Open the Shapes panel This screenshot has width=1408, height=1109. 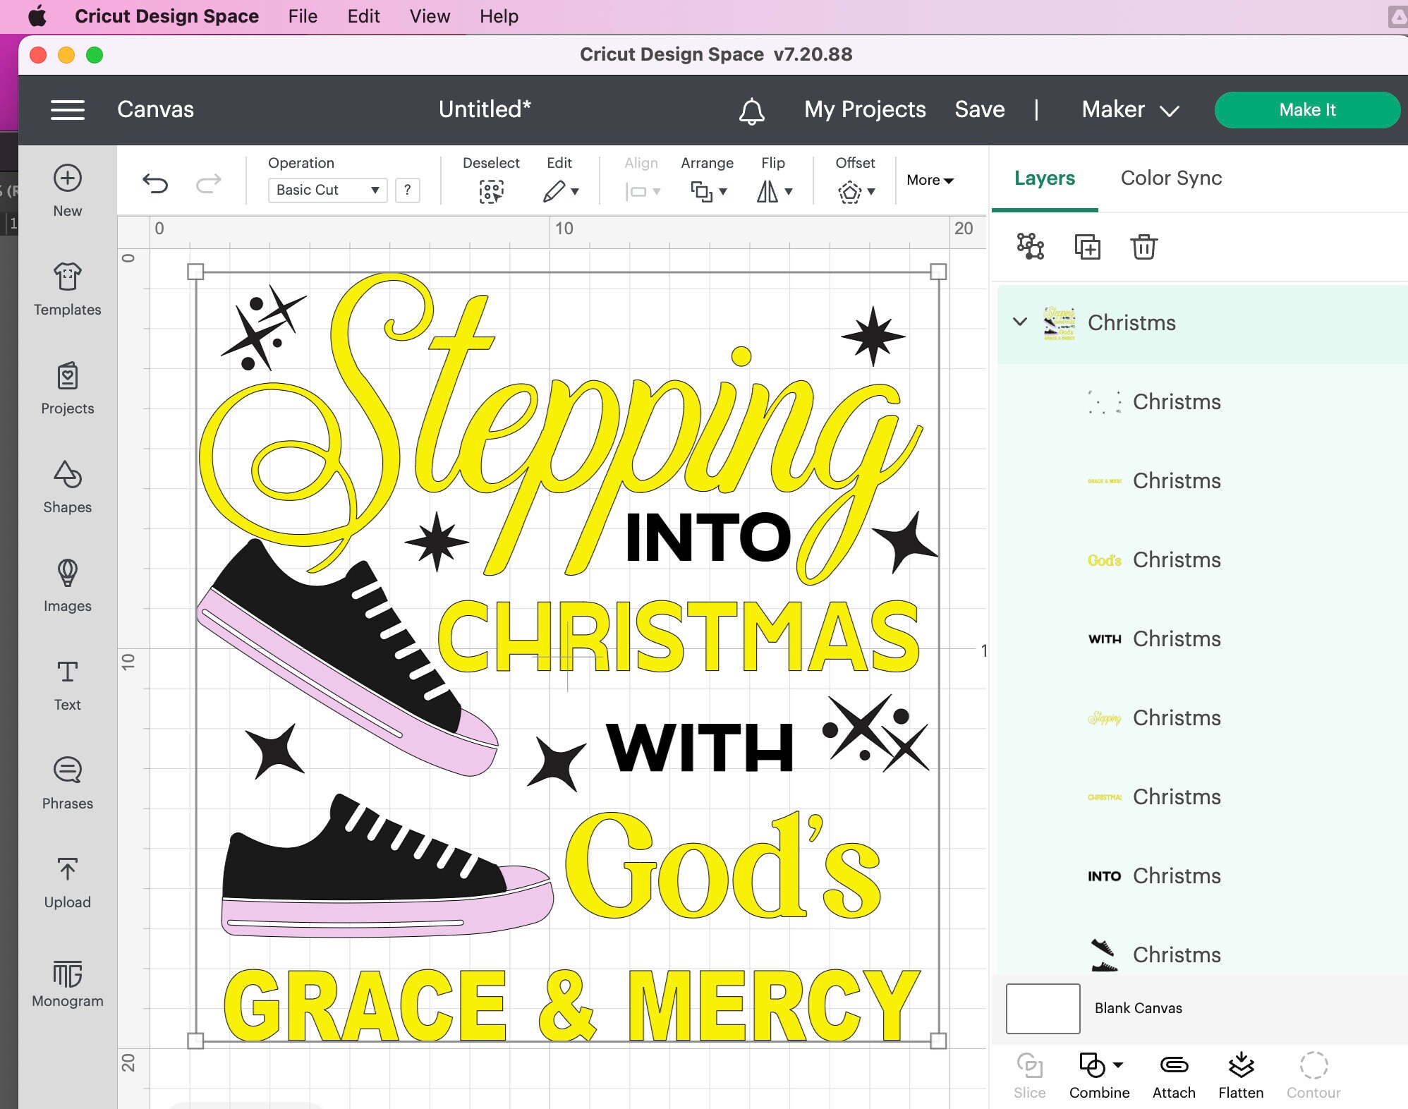(67, 485)
